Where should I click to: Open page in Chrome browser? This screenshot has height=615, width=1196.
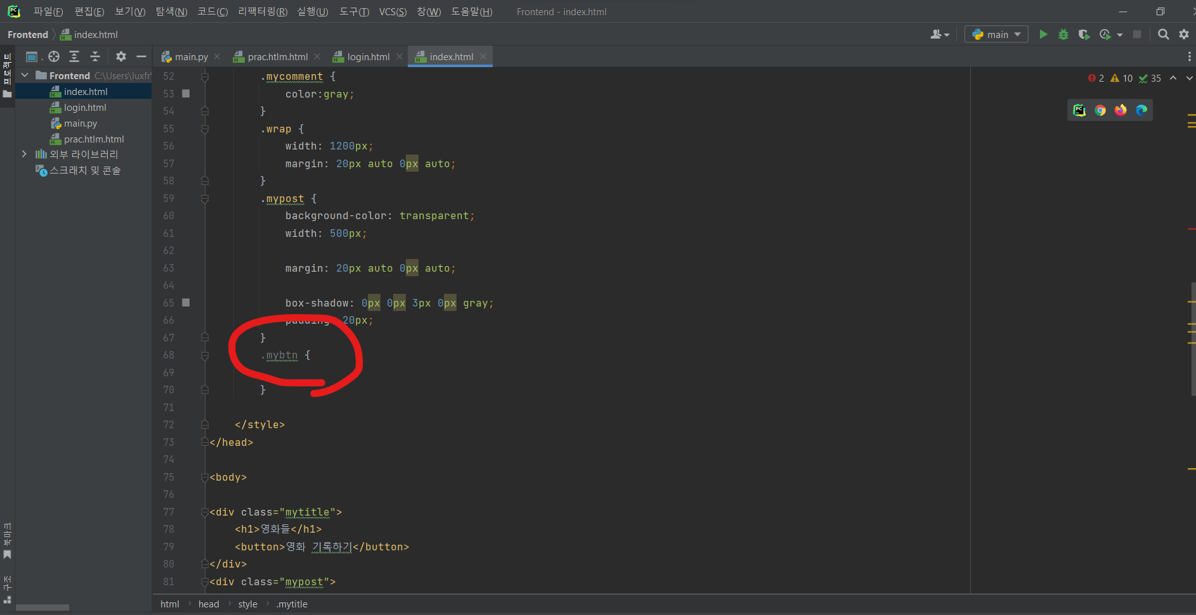[x=1100, y=110]
